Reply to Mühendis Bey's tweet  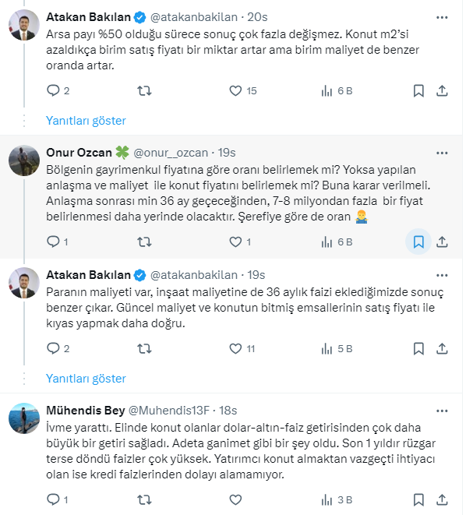(x=54, y=499)
